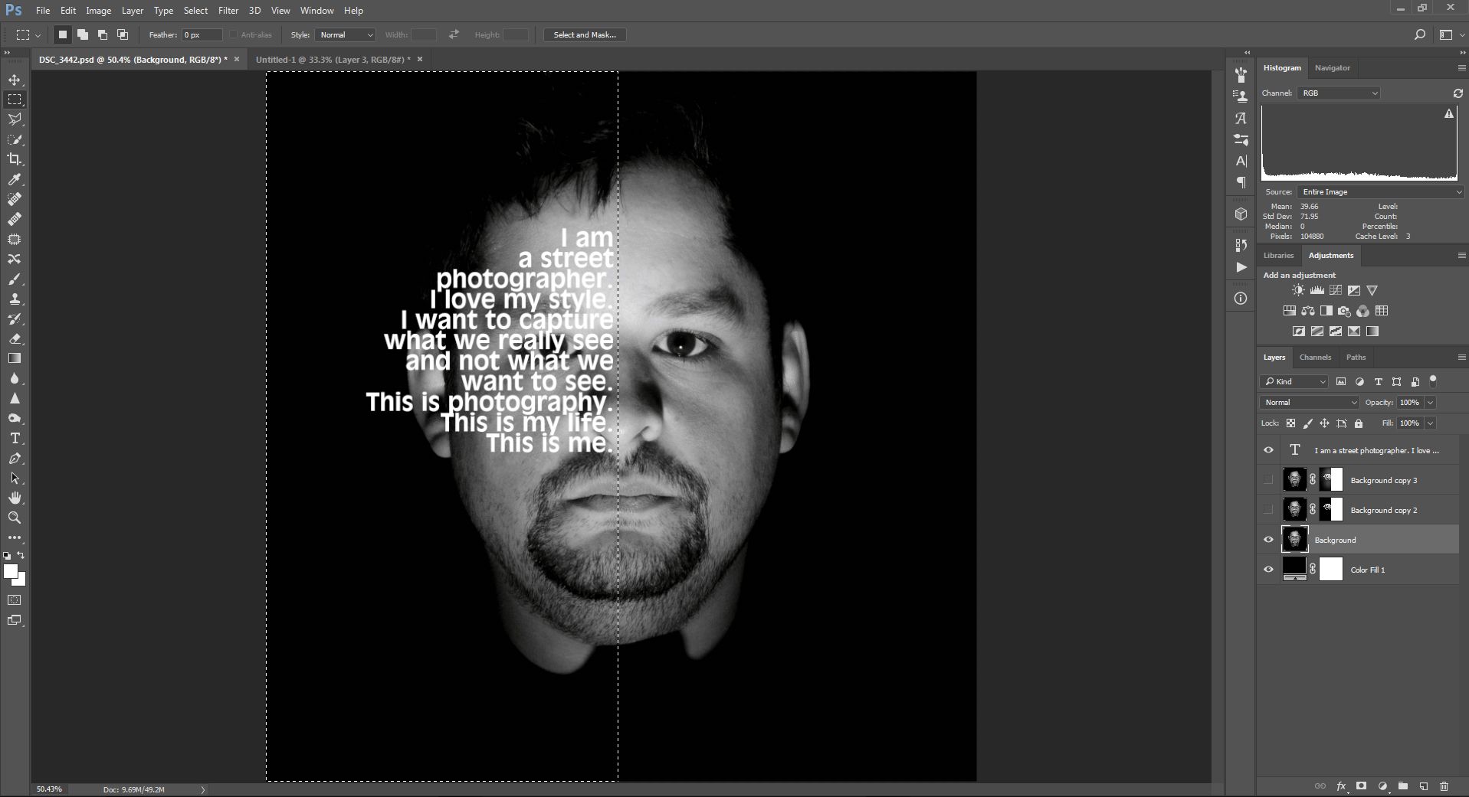Select the Quick Selection tool
This screenshot has width=1469, height=797.
pos(15,139)
